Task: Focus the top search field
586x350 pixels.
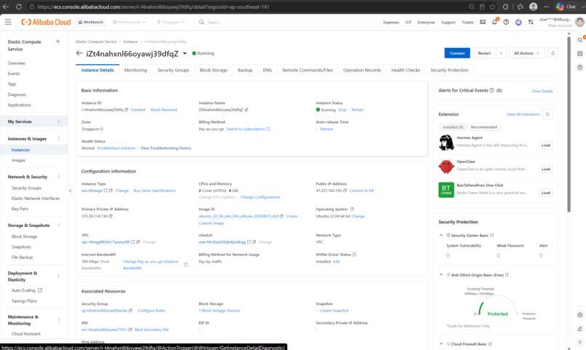Action: point(286,22)
